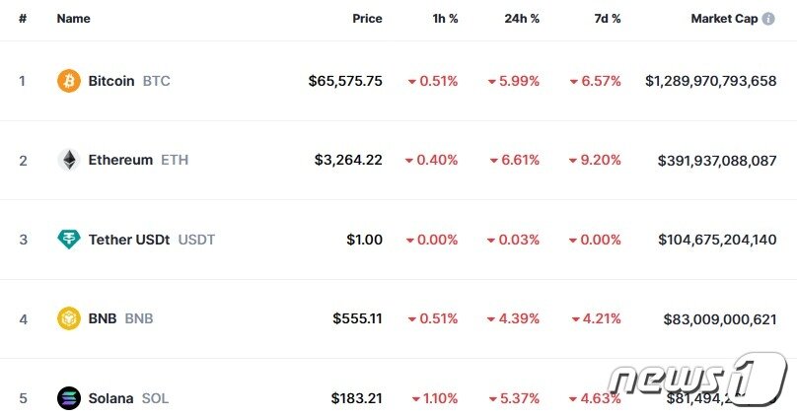Click Bitcoin's market cap value

click(710, 81)
